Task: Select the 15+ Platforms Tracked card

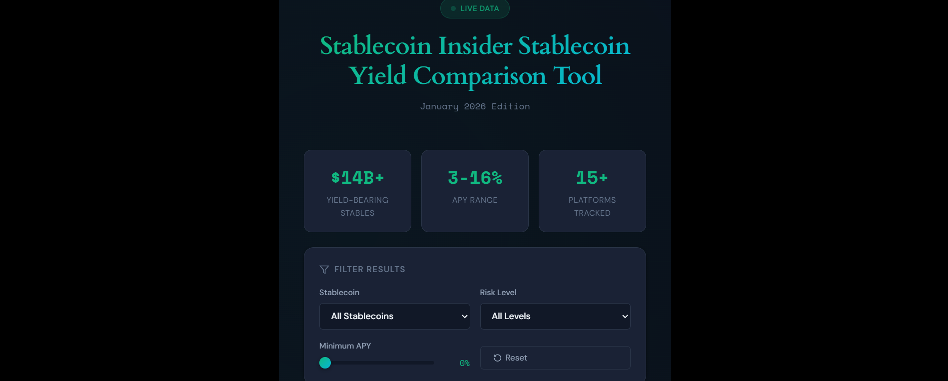Action: (592, 191)
